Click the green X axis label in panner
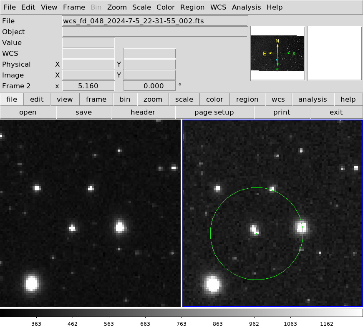 click(x=294, y=54)
